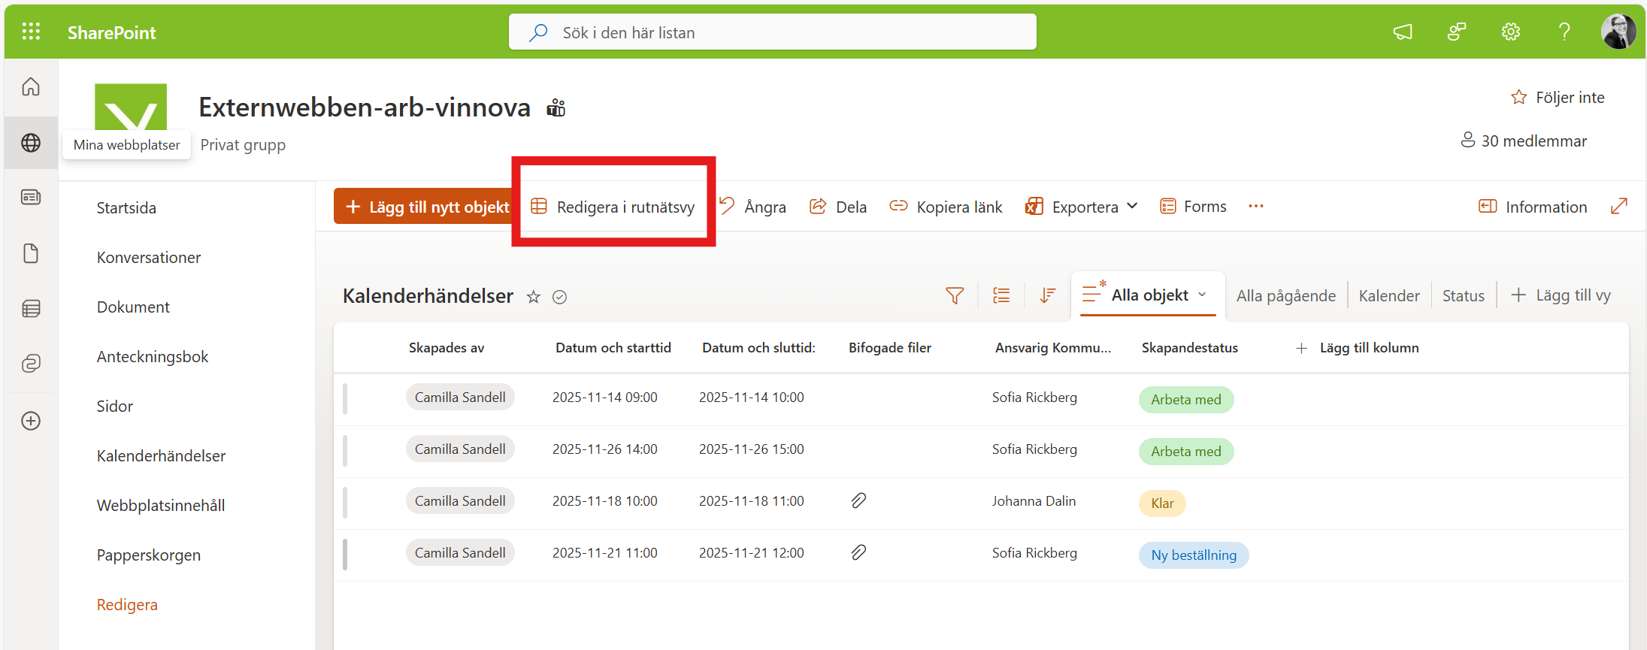Click the filter funnel icon

coord(954,295)
